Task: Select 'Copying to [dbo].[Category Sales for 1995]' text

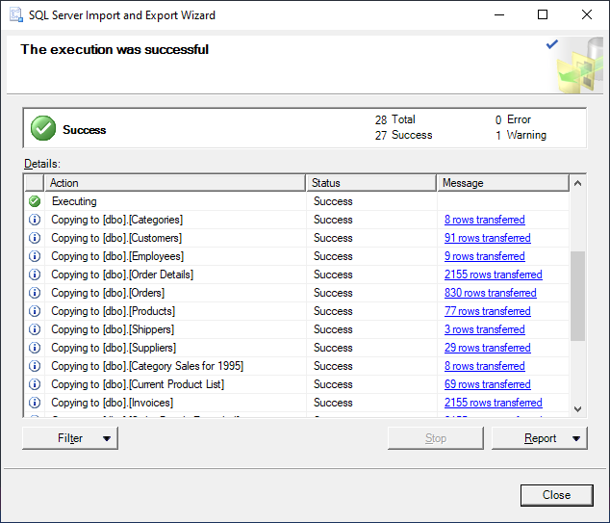Action: (x=147, y=366)
